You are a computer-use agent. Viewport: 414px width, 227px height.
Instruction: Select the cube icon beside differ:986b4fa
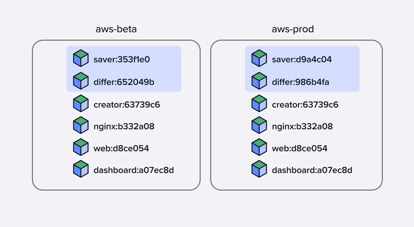pyautogui.click(x=259, y=81)
